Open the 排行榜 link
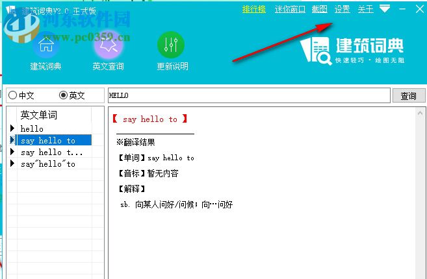This screenshot has height=279, width=427. point(254,9)
